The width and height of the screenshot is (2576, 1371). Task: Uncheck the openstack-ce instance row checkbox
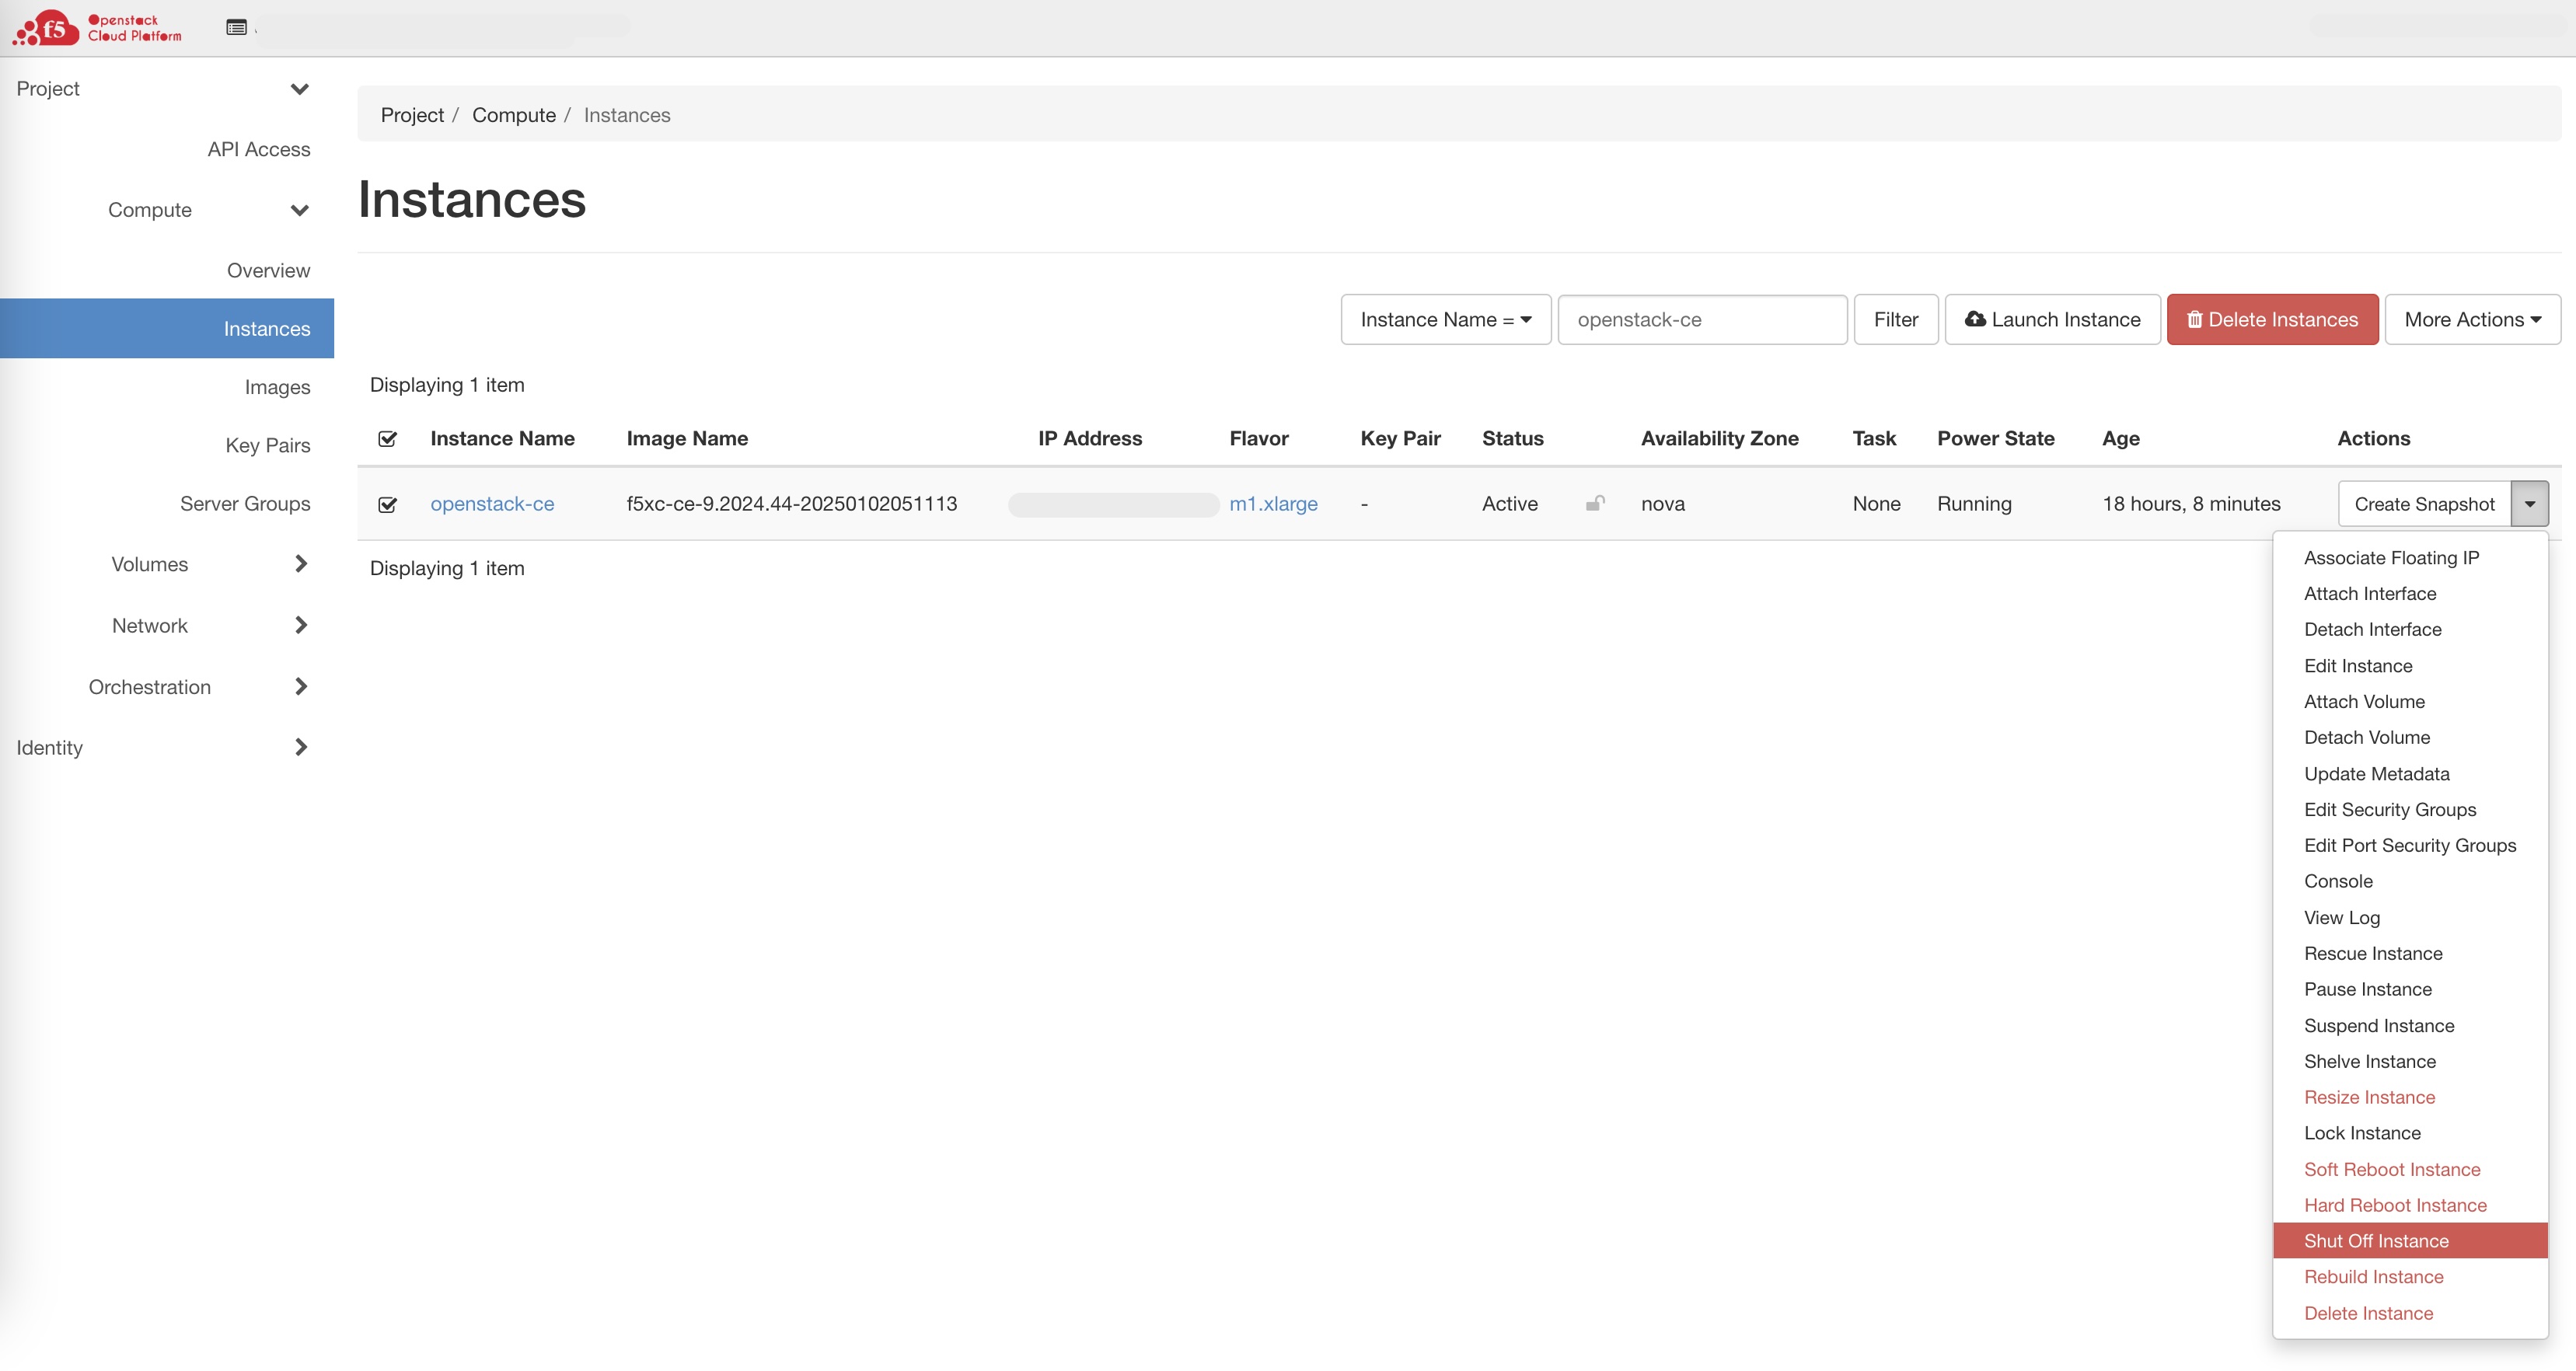click(387, 505)
